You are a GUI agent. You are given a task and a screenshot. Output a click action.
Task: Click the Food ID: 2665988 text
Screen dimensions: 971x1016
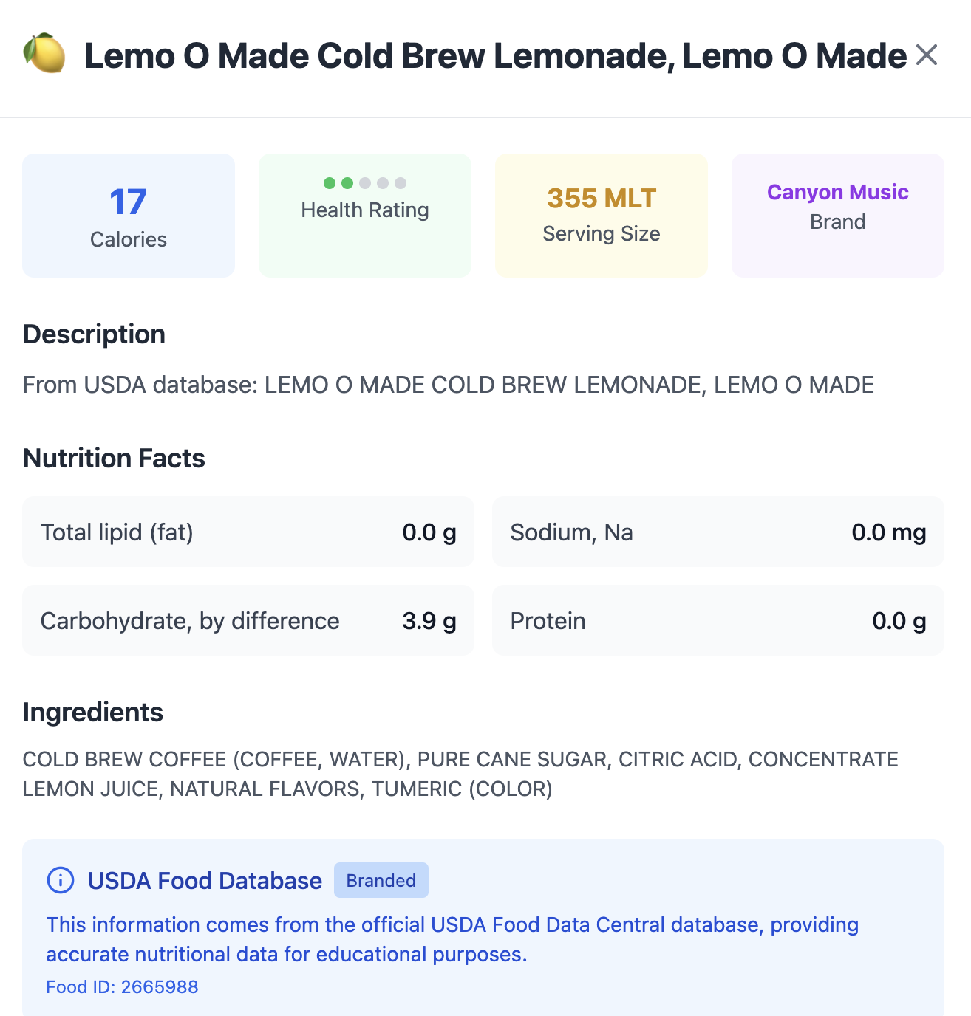point(122,987)
